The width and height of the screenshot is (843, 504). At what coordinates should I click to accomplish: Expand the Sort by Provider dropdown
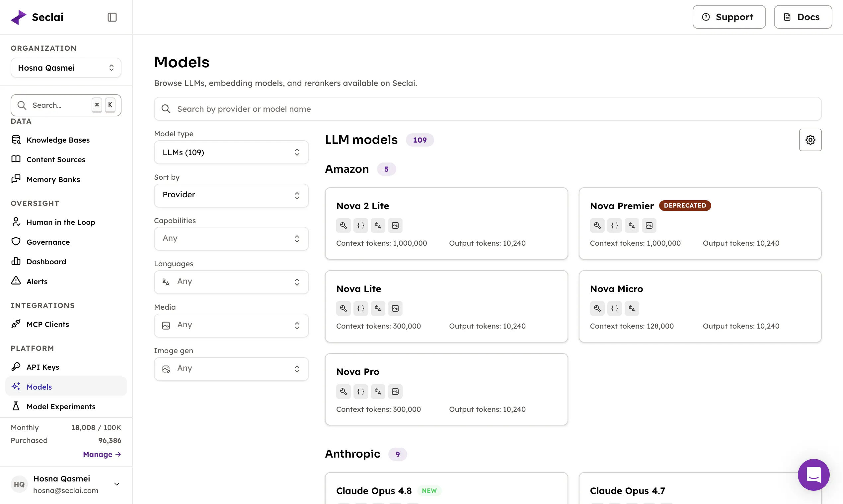tap(231, 195)
